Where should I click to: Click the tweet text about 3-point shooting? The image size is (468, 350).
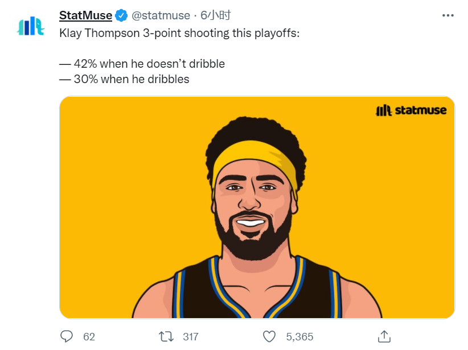click(x=179, y=33)
